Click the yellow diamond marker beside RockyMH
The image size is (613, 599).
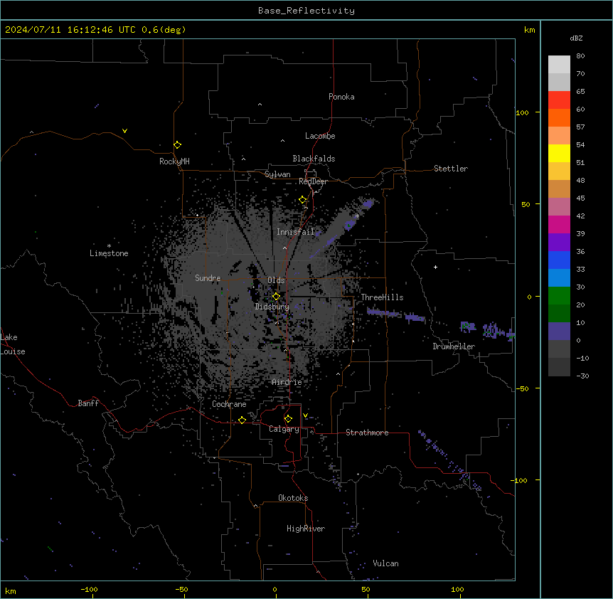pyautogui.click(x=178, y=145)
